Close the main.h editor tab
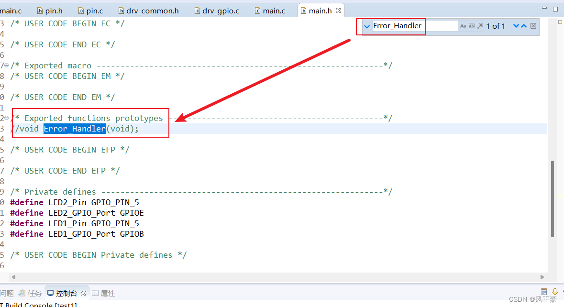 pyautogui.click(x=338, y=11)
